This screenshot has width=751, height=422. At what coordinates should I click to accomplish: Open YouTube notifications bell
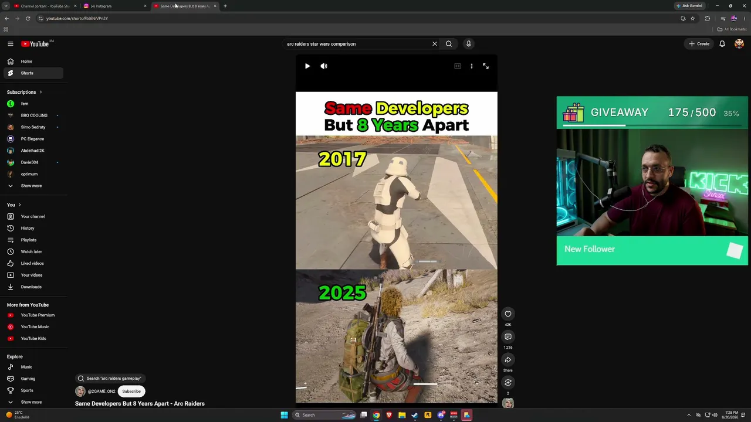[x=722, y=44]
